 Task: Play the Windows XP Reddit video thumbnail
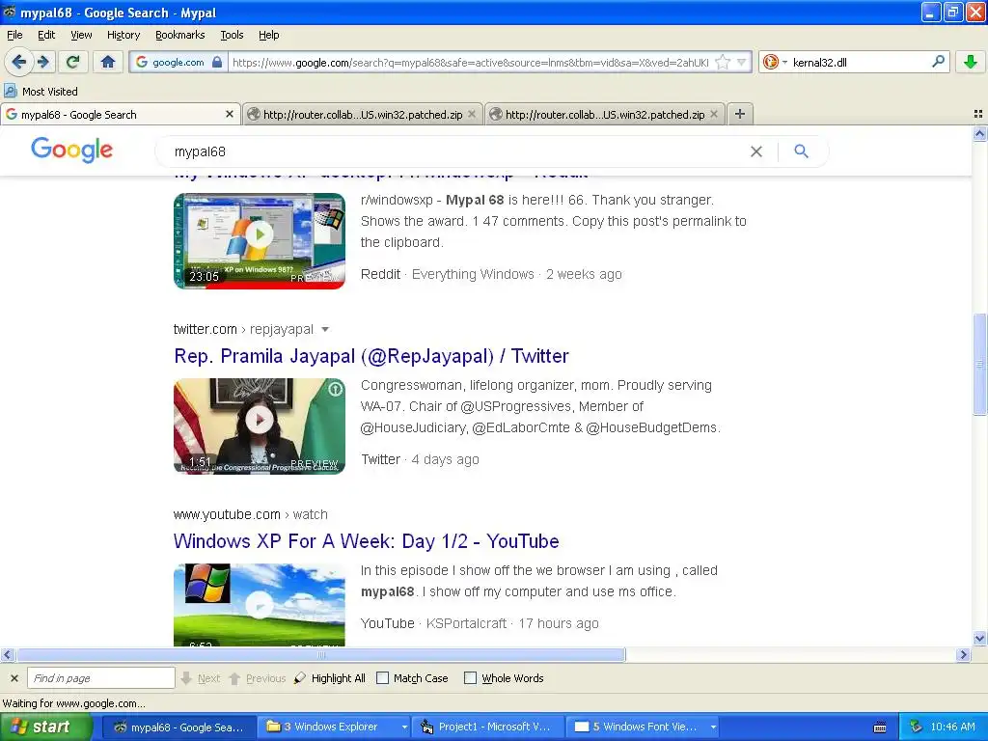coord(259,240)
